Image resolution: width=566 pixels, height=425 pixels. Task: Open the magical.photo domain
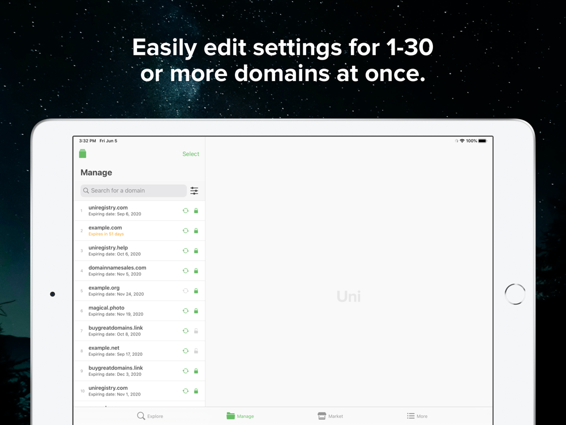[139, 311]
